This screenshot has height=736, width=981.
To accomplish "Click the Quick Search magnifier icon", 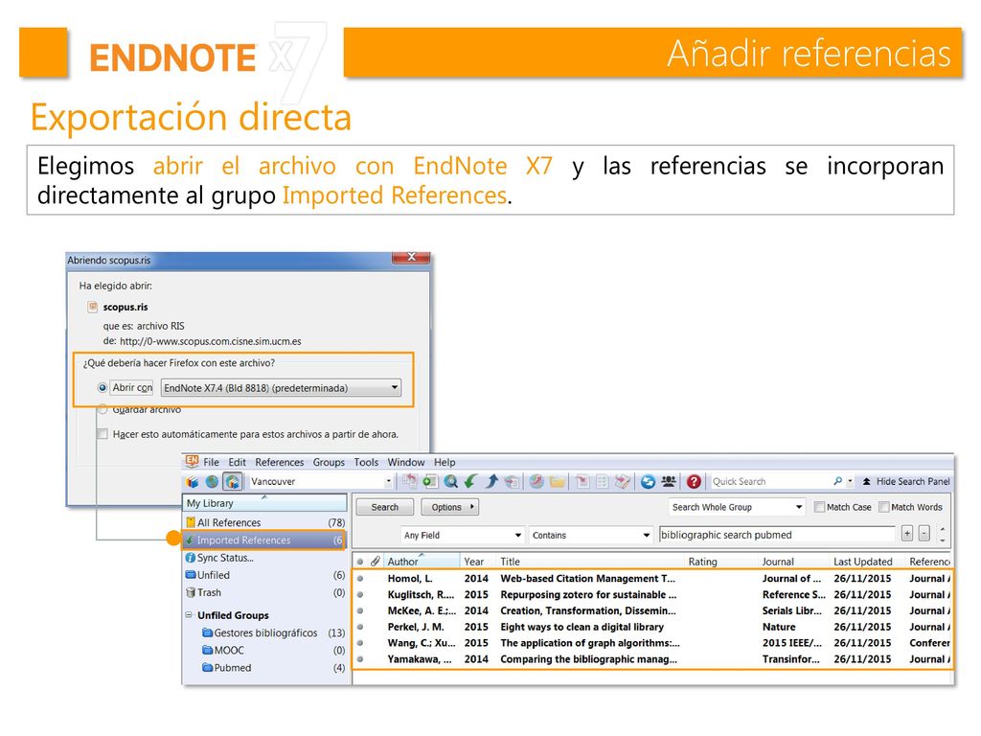I will [x=837, y=481].
